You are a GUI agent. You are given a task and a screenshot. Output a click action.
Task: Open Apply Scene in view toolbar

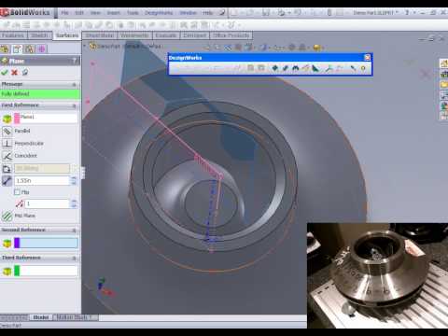coord(302,48)
